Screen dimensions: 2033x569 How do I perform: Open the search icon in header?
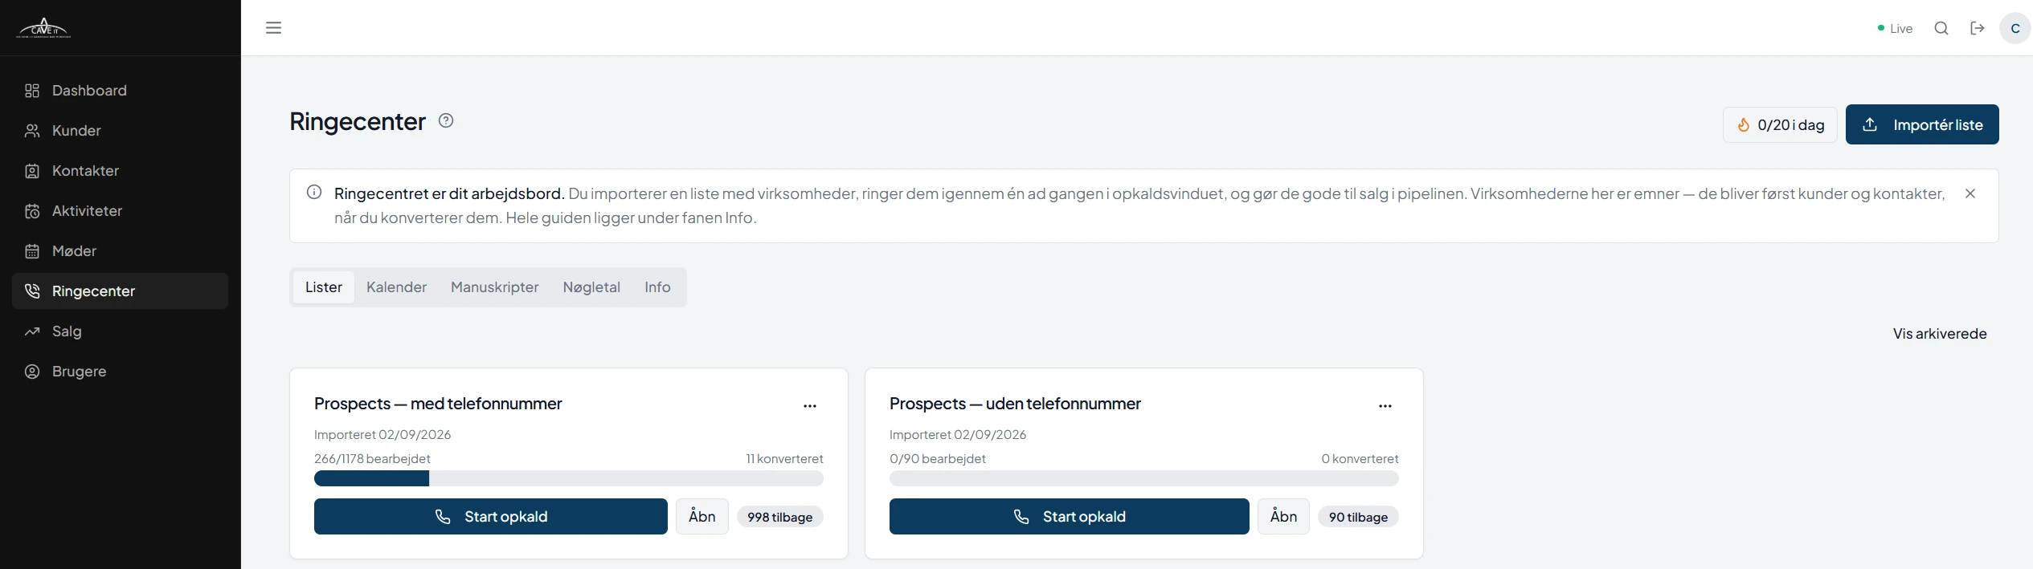(1941, 28)
